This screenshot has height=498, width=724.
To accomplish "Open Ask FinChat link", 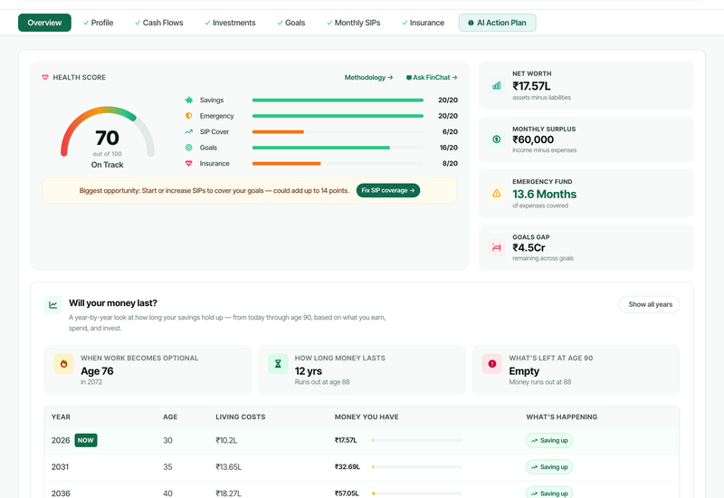I will pos(432,78).
